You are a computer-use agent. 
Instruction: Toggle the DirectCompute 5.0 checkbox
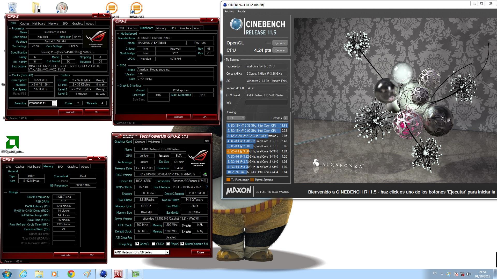pos(182,244)
